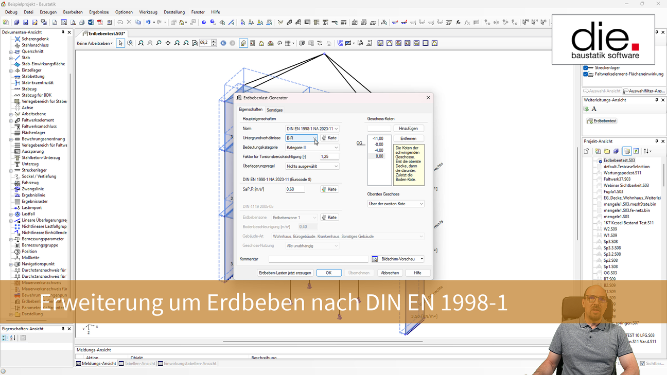The width and height of the screenshot is (667, 375).
Task: Open the Ergebnisse menu
Action: point(99,12)
